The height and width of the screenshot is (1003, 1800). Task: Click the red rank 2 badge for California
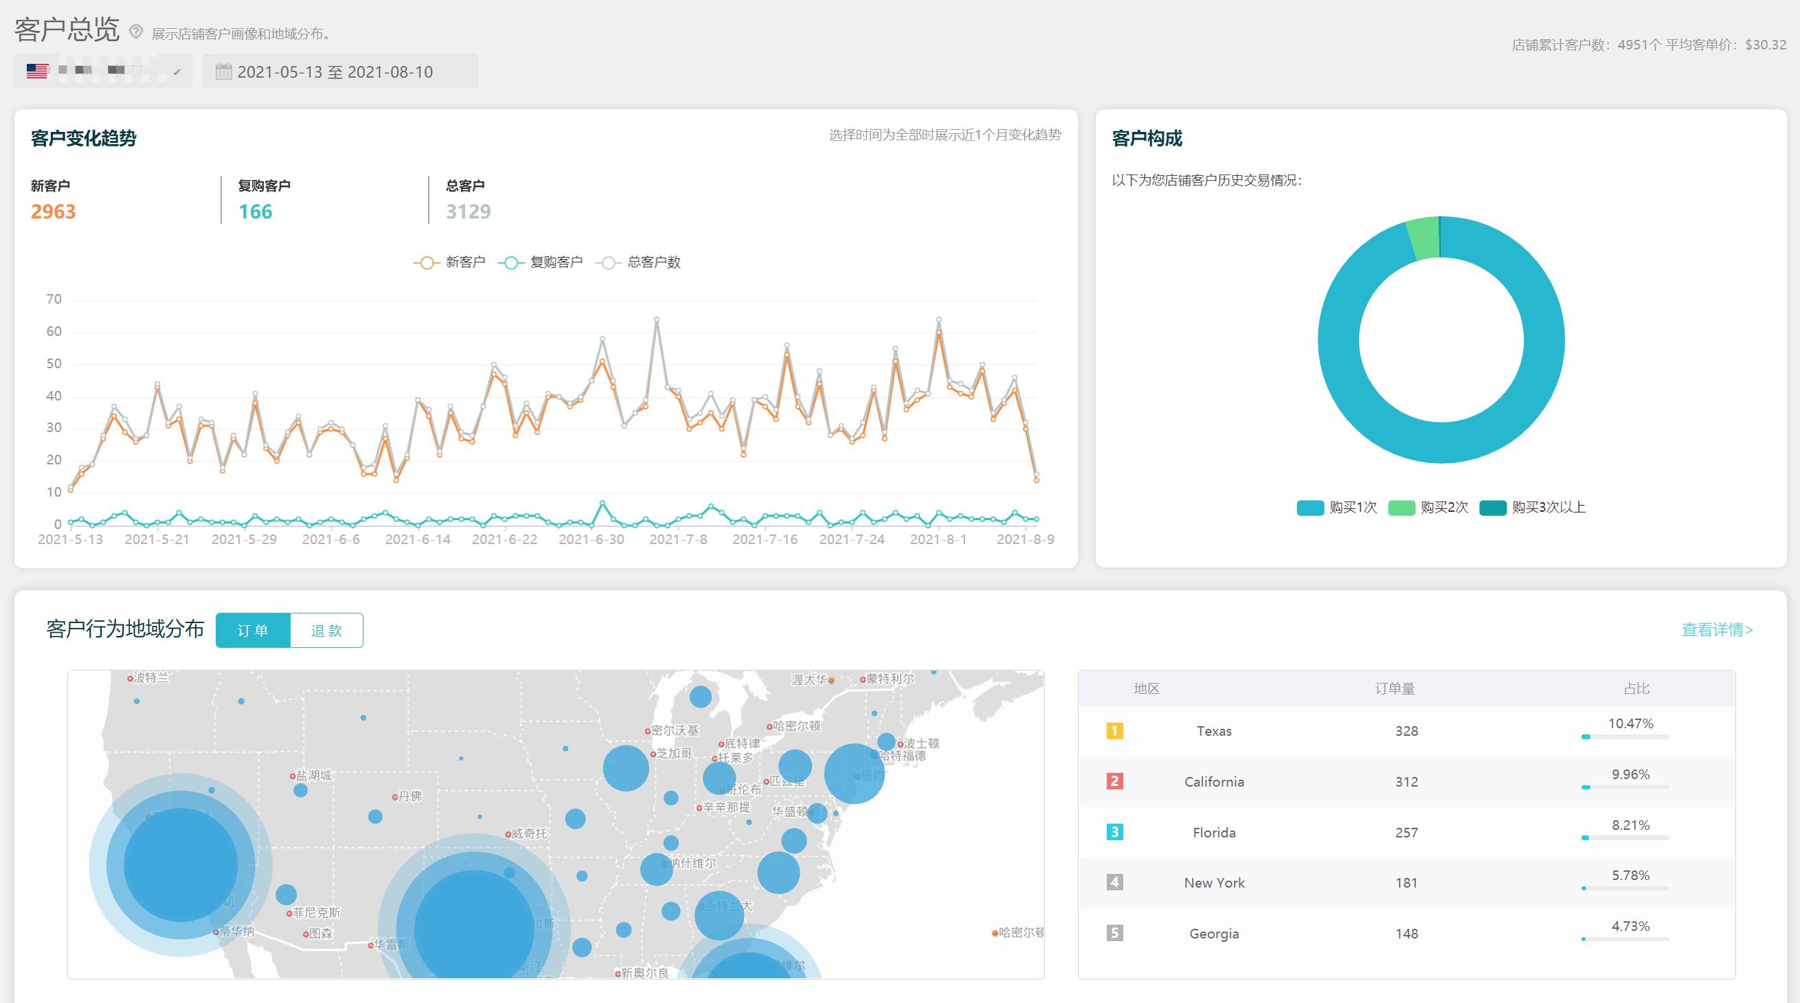coord(1114,781)
